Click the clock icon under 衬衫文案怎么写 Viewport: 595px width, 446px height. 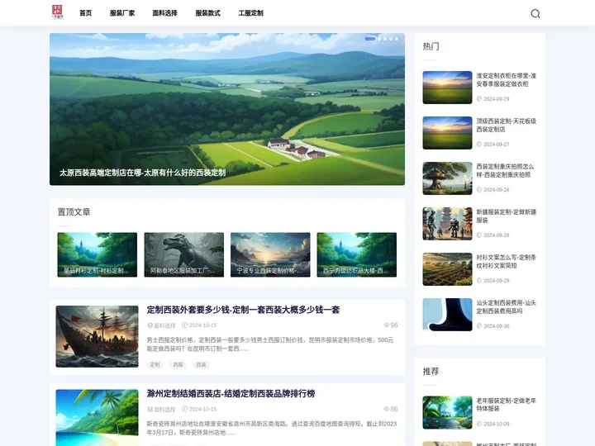click(x=478, y=281)
